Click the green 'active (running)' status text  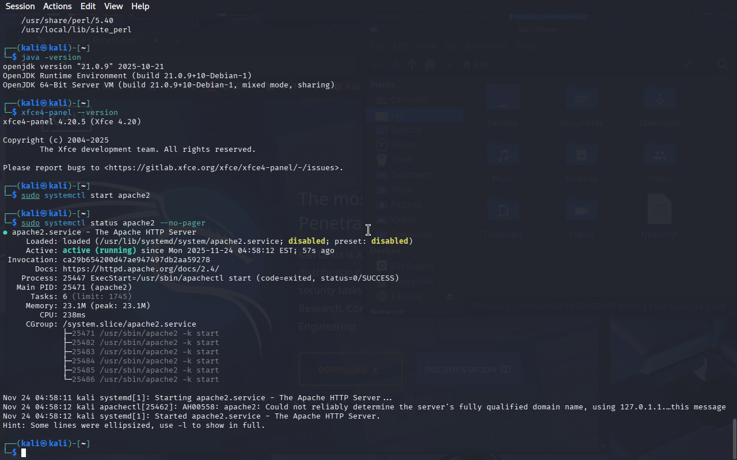click(x=99, y=251)
